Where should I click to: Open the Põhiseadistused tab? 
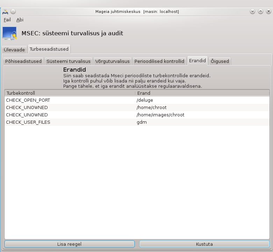tap(23, 61)
